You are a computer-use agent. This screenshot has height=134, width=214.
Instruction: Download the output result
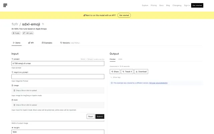click(141, 71)
